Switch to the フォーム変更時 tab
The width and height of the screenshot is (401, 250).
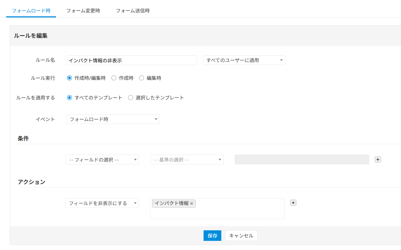click(83, 11)
